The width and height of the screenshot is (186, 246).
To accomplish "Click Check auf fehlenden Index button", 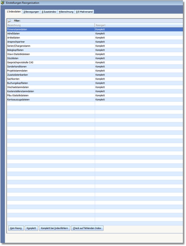I will pos(87,228).
